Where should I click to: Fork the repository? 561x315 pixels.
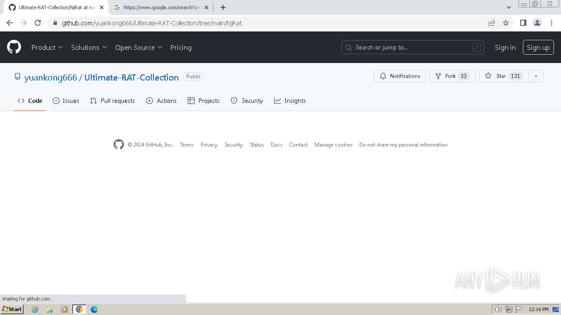(x=452, y=76)
